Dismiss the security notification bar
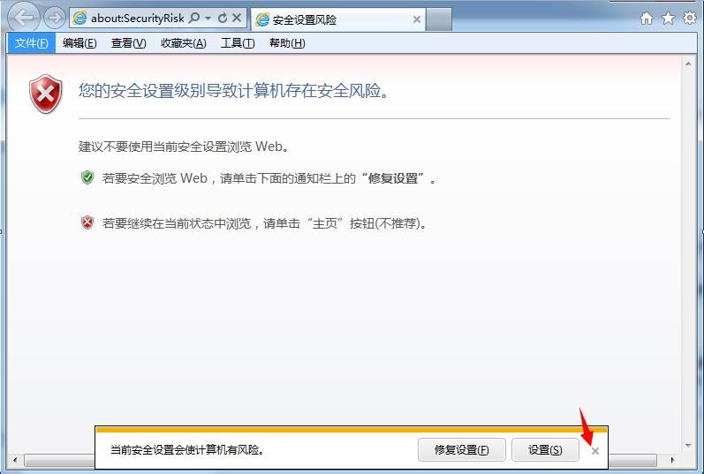 coord(595,450)
